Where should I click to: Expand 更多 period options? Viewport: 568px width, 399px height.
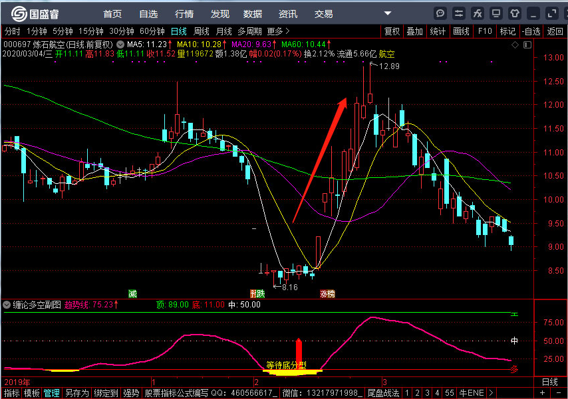coord(278,31)
